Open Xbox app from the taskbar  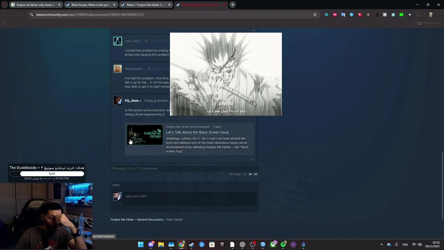[273, 244]
